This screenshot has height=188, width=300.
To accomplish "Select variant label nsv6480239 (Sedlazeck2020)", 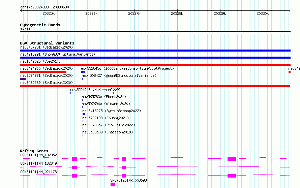I will click(x=47, y=83).
